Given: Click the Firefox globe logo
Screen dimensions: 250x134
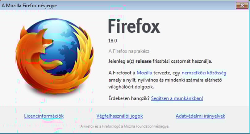Looking at the screenshot, I should (x=54, y=56).
